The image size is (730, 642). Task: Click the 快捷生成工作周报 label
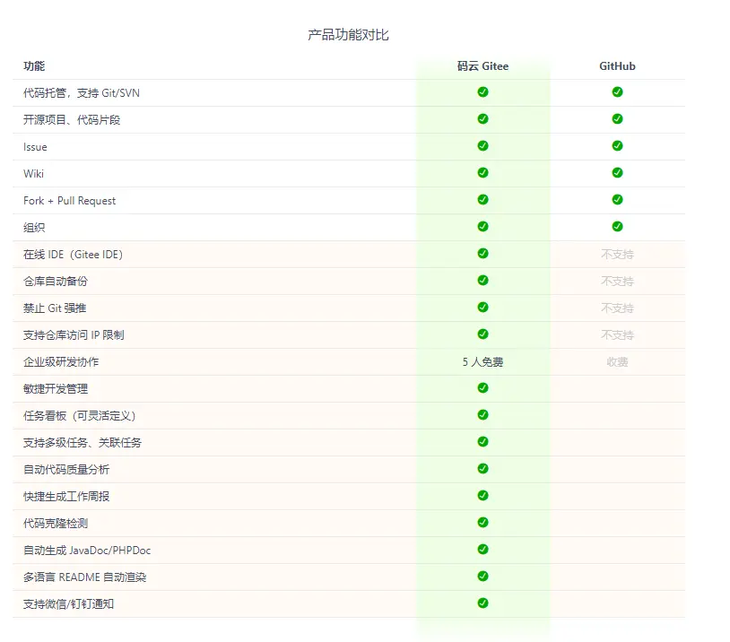click(66, 497)
